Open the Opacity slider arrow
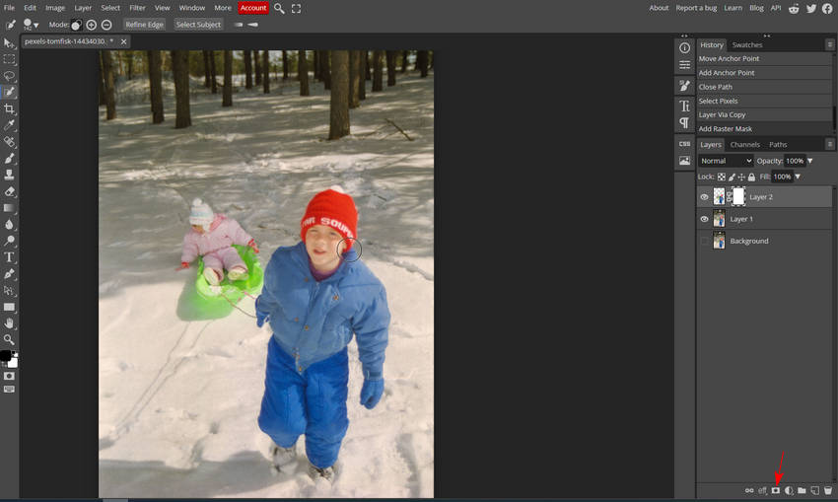Screen dimensions: 838x502 (x=810, y=161)
